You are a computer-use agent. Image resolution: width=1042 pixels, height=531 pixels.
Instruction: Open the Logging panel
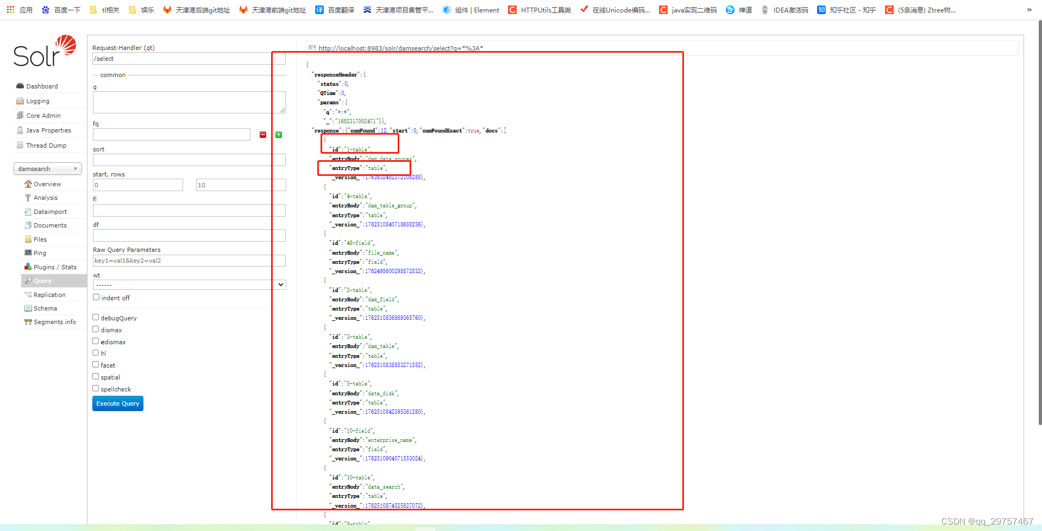click(x=37, y=100)
